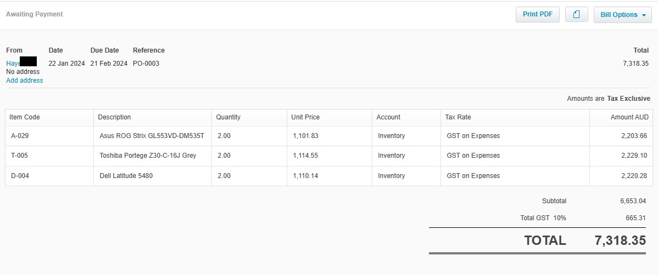Click the Subtotal amount 6,653.04
The height and width of the screenshot is (275, 658).
tap(633, 201)
